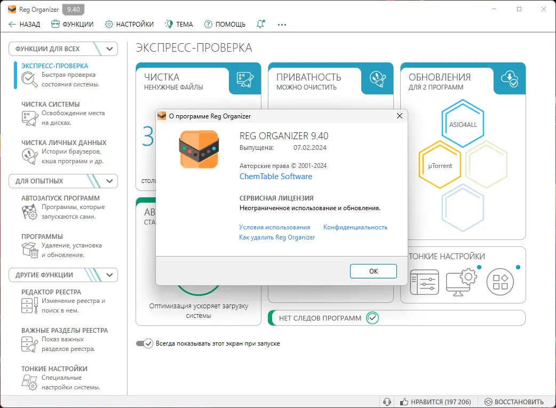Image resolution: width=556 pixels, height=408 pixels.
Task: Click the Редактор реестра icon
Action: pyautogui.click(x=29, y=305)
